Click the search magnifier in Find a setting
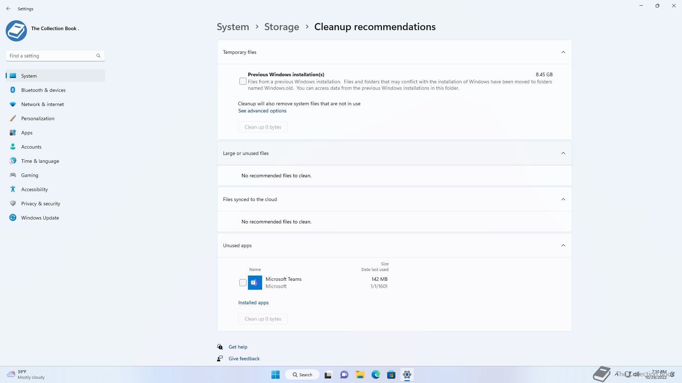 tap(98, 56)
